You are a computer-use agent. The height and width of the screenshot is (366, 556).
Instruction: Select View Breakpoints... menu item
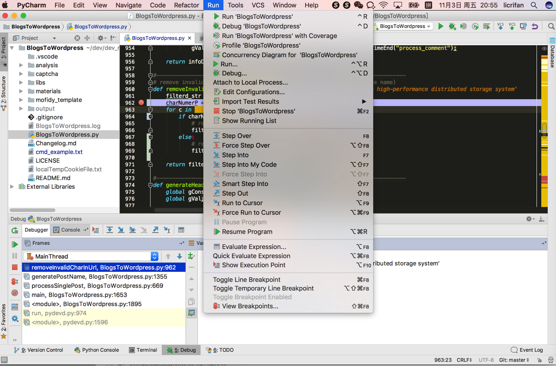(288, 306)
